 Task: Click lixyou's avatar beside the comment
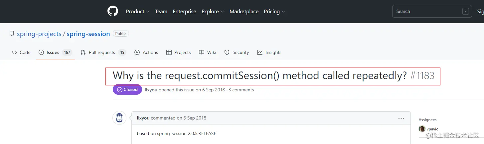point(119,118)
